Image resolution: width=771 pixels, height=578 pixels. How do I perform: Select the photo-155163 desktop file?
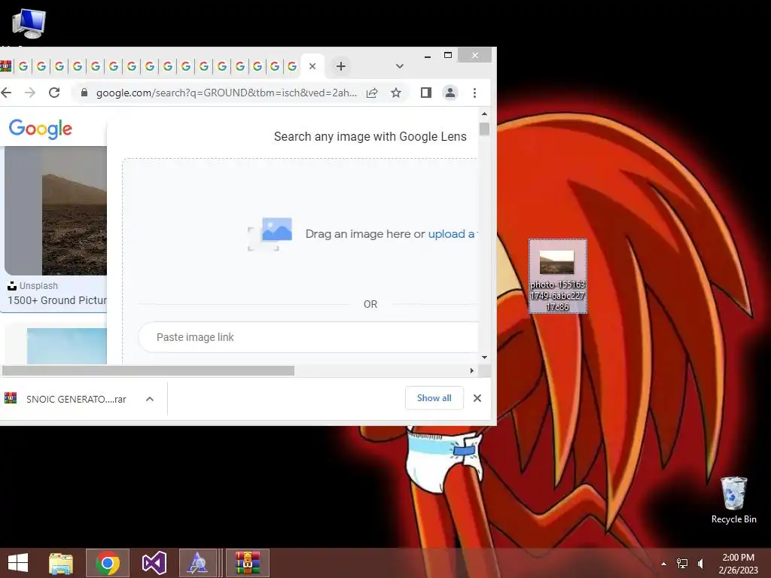[558, 276]
